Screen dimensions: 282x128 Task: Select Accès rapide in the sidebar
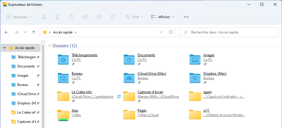(21, 48)
